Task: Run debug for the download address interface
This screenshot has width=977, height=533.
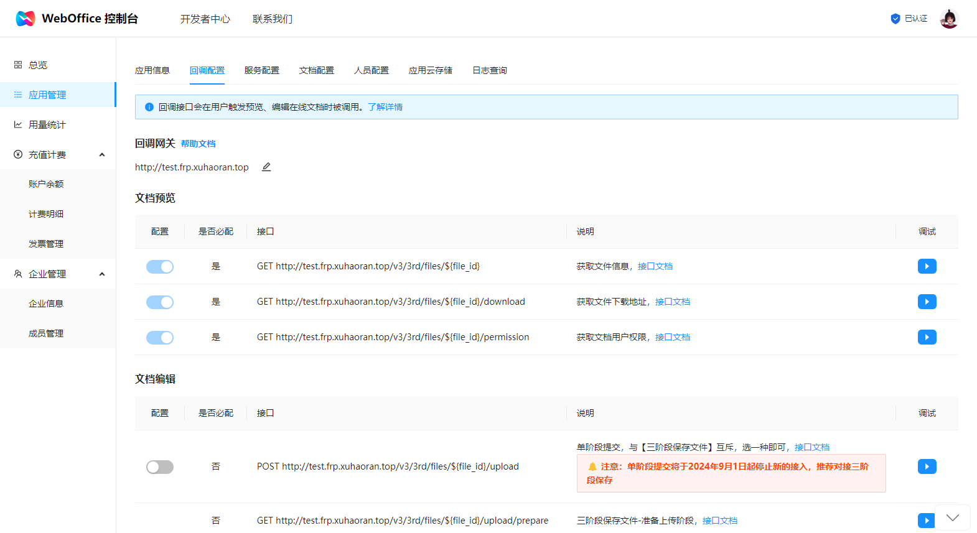Action: tap(927, 302)
